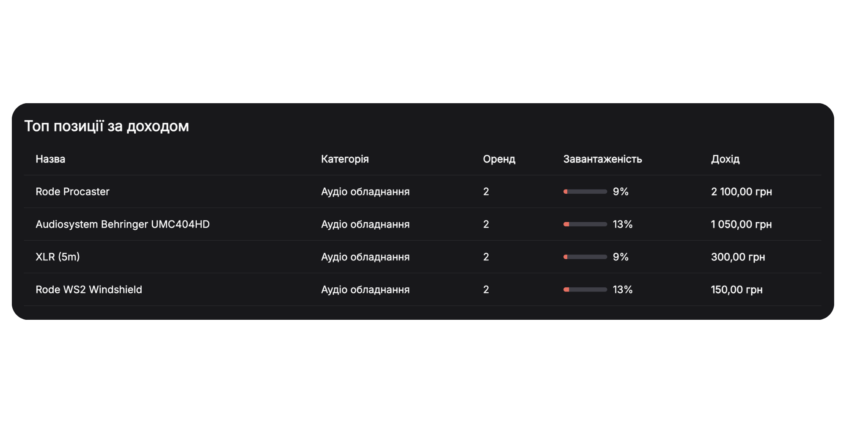Select the 'Rode WS2 Windshield' row

click(x=88, y=289)
